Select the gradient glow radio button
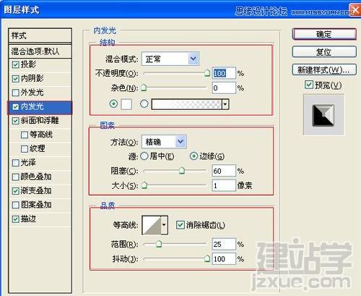361x296 pixels. point(144,104)
